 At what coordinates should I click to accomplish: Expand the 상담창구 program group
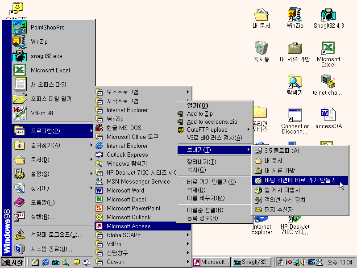[143, 253]
